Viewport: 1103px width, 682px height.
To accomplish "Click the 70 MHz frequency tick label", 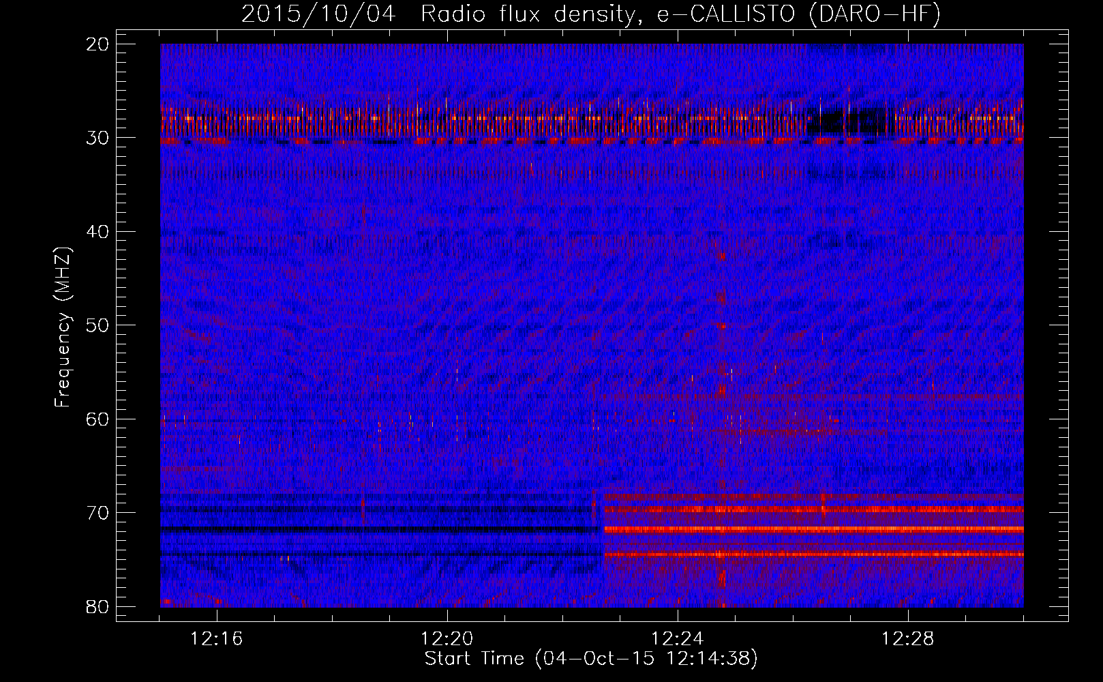I will [x=97, y=513].
